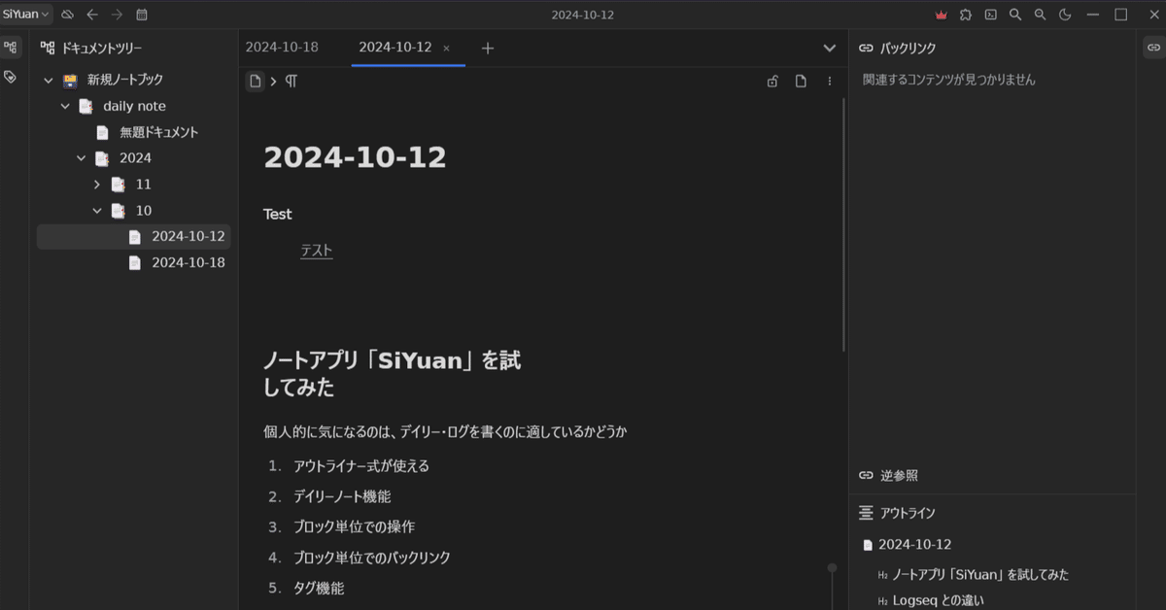The height and width of the screenshot is (610, 1166).
Task: Expand the 11 folder chevron
Action: 97,184
